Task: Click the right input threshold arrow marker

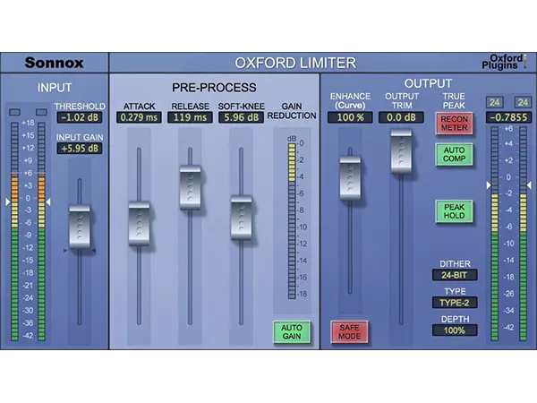Action: (x=48, y=201)
